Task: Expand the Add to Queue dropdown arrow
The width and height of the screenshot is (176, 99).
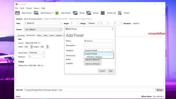Action: (x=53, y=13)
